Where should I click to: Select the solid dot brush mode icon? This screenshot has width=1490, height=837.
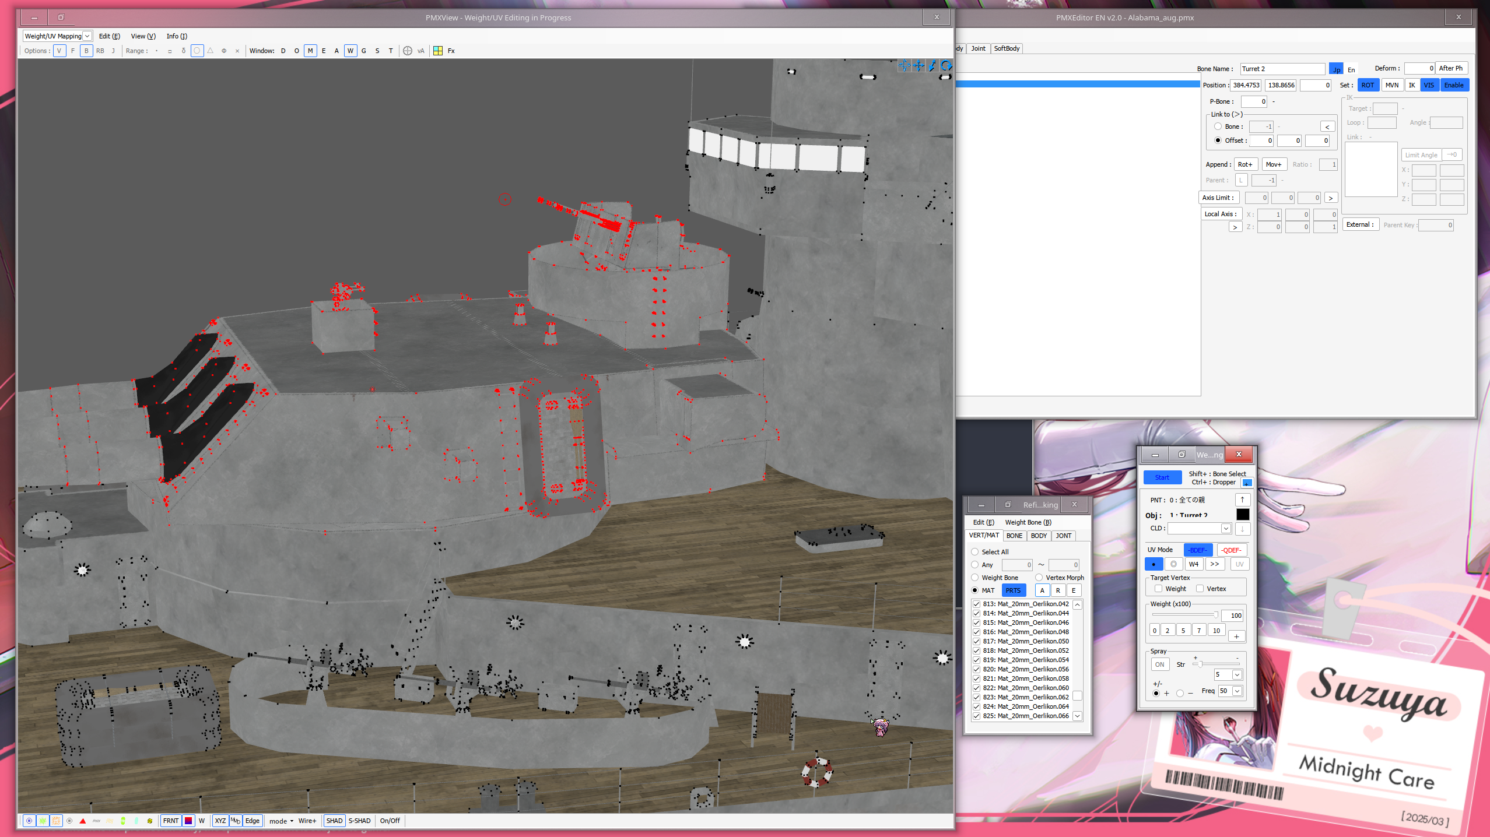[1154, 564]
